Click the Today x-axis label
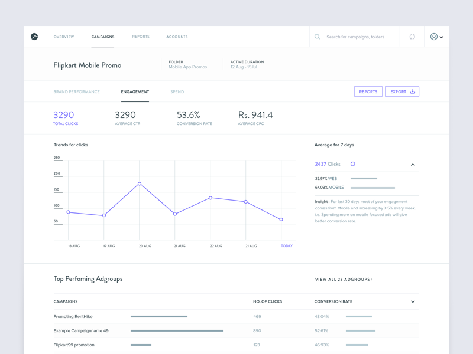The image size is (473, 354). pyautogui.click(x=287, y=246)
